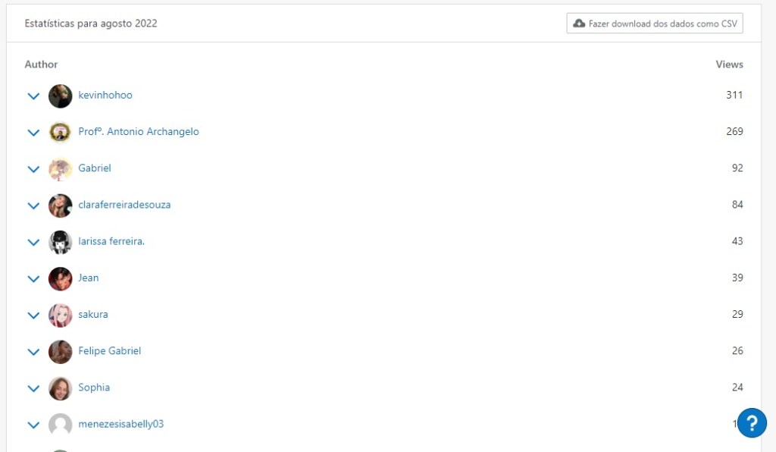Click the Sophia author name
The width and height of the screenshot is (776, 452).
(x=94, y=388)
